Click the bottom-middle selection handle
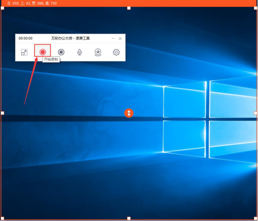258x221 pixels. click(129, 218)
